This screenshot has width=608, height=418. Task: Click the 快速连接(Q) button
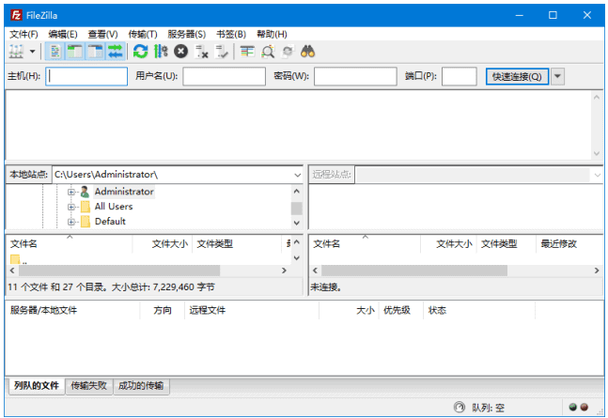[517, 76]
